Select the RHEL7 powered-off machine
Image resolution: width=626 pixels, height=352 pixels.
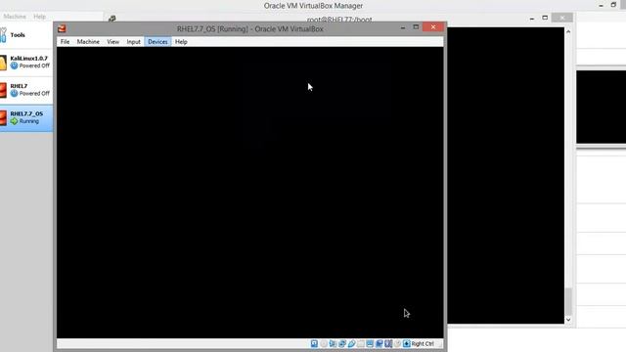(26, 90)
